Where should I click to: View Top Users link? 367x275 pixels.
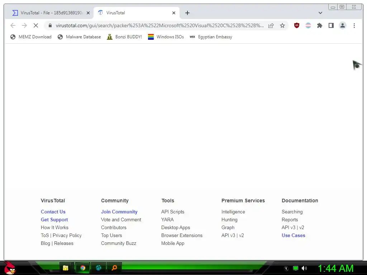point(111,236)
